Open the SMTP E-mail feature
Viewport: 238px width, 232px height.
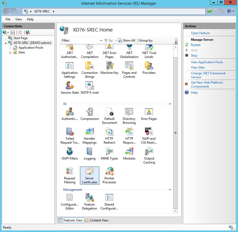tap(89, 88)
